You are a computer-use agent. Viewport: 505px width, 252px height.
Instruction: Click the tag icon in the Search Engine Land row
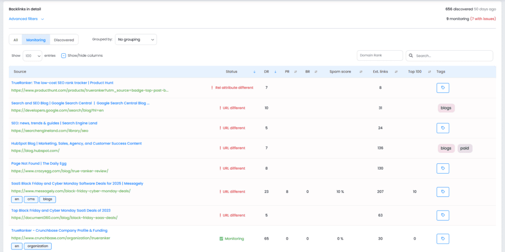pos(443,128)
